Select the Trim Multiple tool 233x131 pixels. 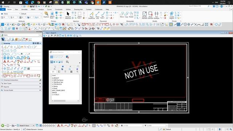(x=157, y=15)
